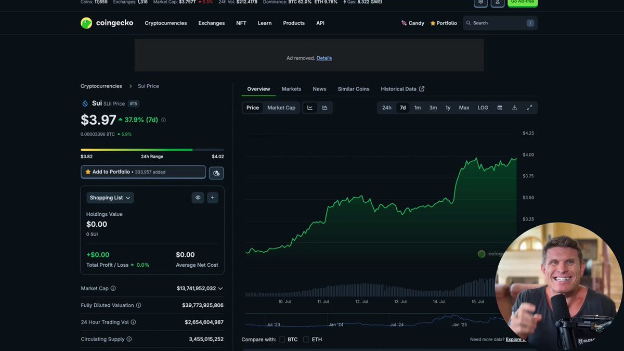The height and width of the screenshot is (351, 624).
Task: Focus the Search input field
Action: [500, 23]
